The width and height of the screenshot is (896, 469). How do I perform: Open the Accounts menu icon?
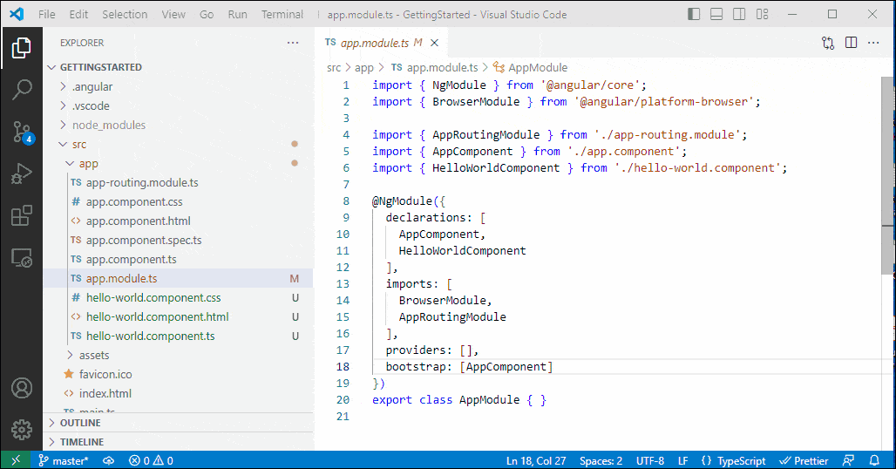(22, 388)
